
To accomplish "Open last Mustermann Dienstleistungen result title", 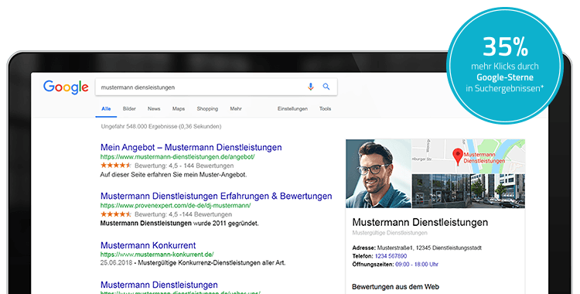I will click(x=159, y=285).
